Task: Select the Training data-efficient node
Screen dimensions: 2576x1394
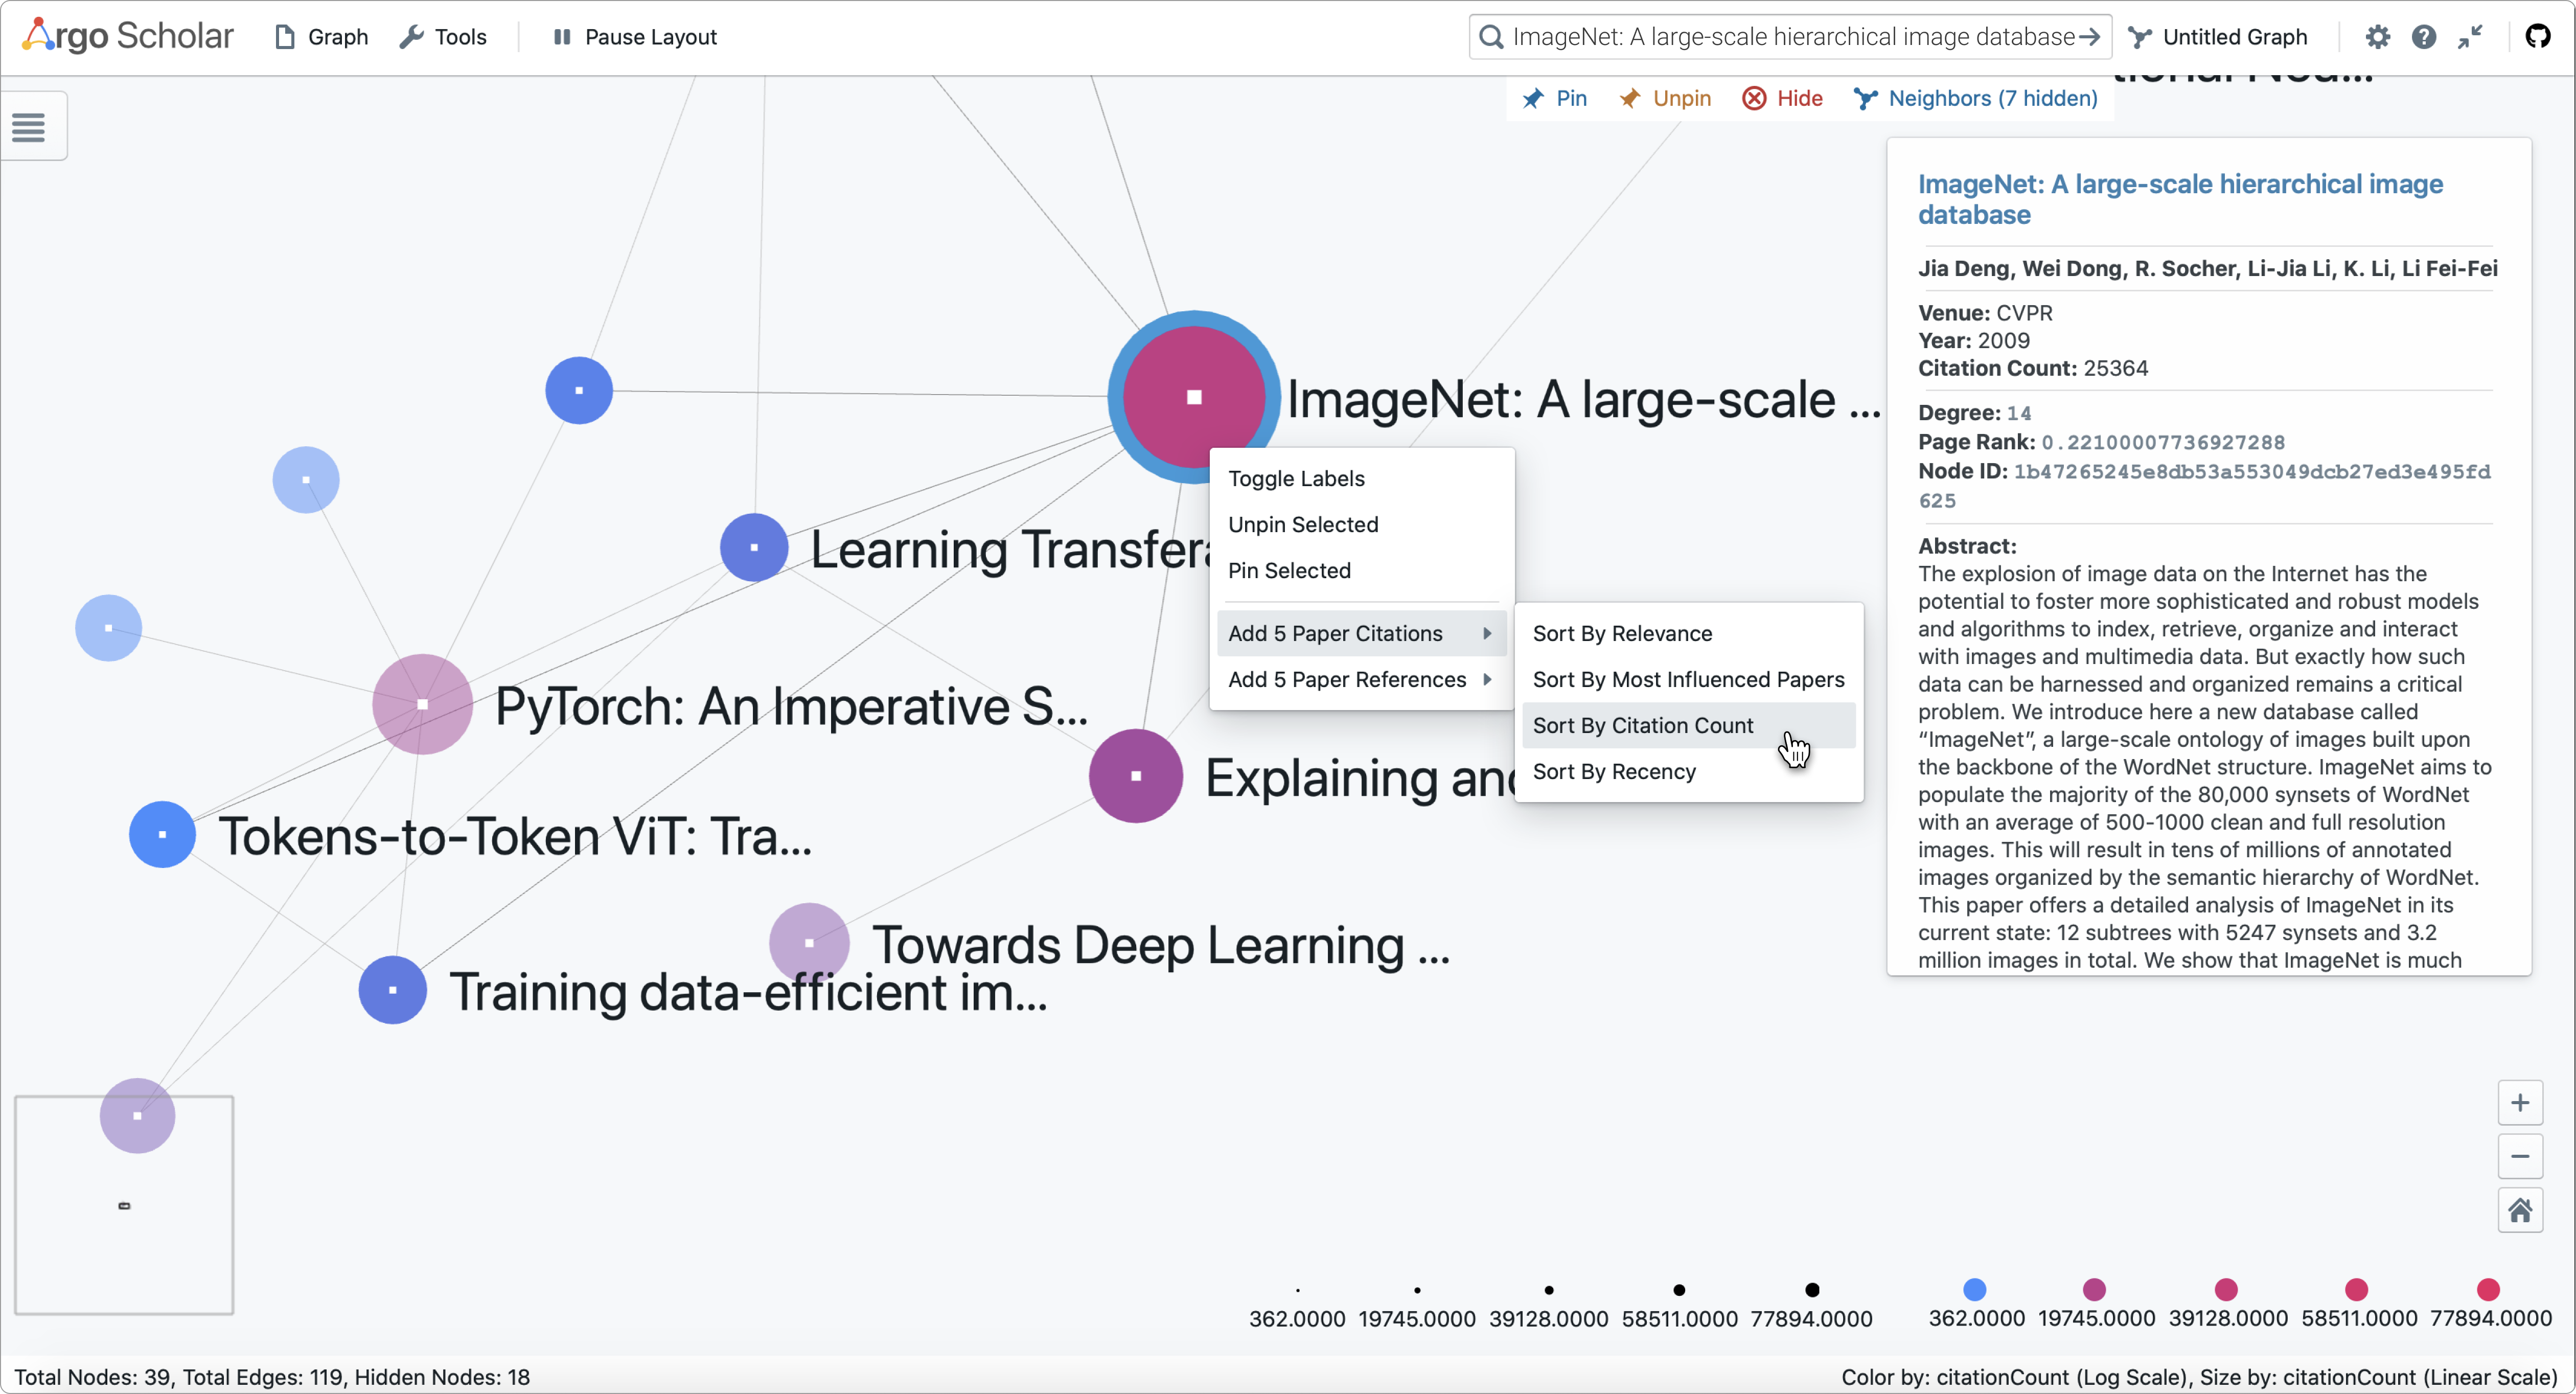Action: (392, 990)
